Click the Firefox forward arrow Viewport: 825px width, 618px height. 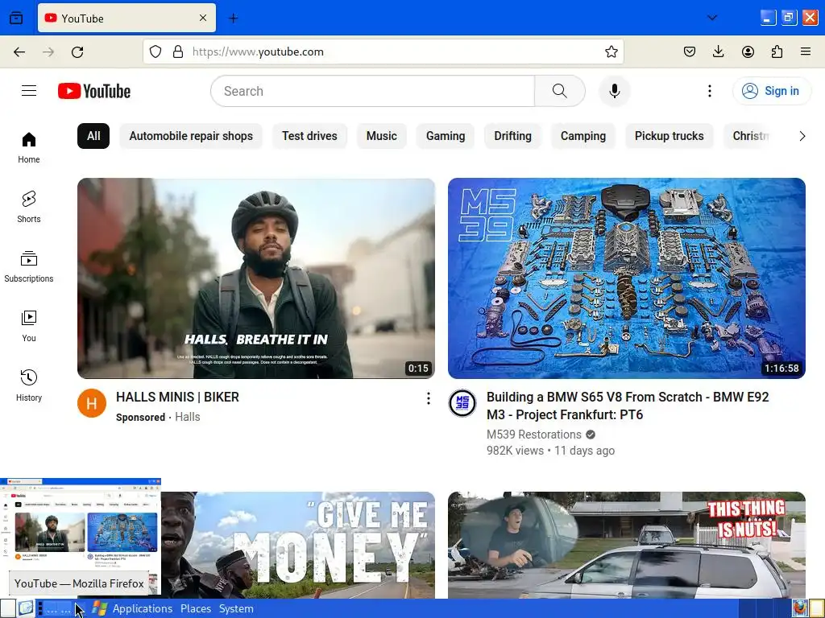(48, 51)
